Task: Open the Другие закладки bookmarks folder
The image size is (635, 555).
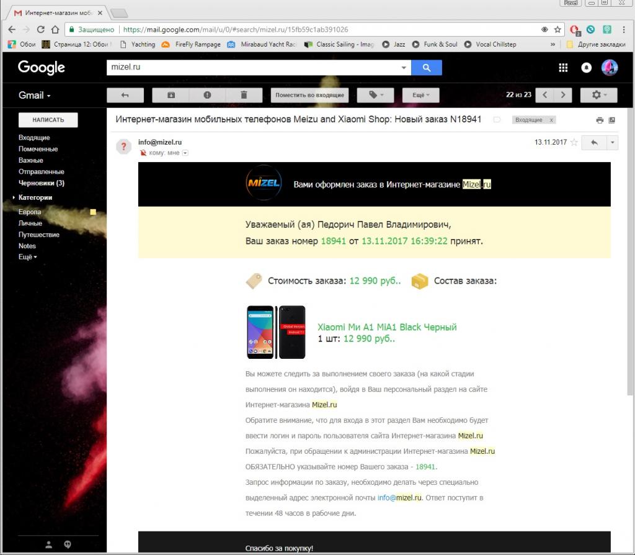Action: 596,44
